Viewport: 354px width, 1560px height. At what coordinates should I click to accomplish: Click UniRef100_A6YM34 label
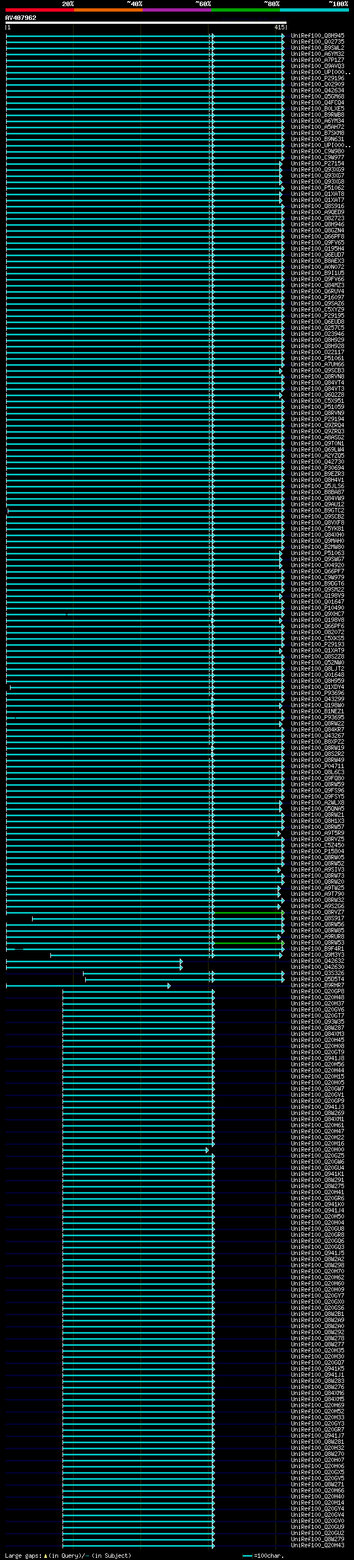pyautogui.click(x=317, y=121)
